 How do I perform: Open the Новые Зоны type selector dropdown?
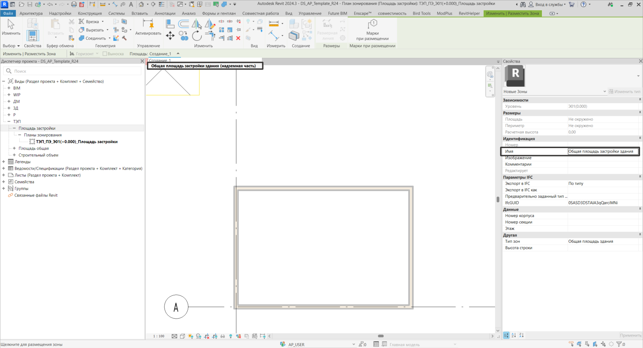tap(604, 91)
